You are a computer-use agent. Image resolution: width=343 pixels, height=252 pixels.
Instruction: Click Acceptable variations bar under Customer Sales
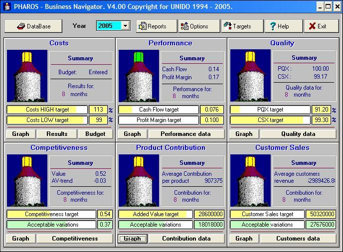267,225
